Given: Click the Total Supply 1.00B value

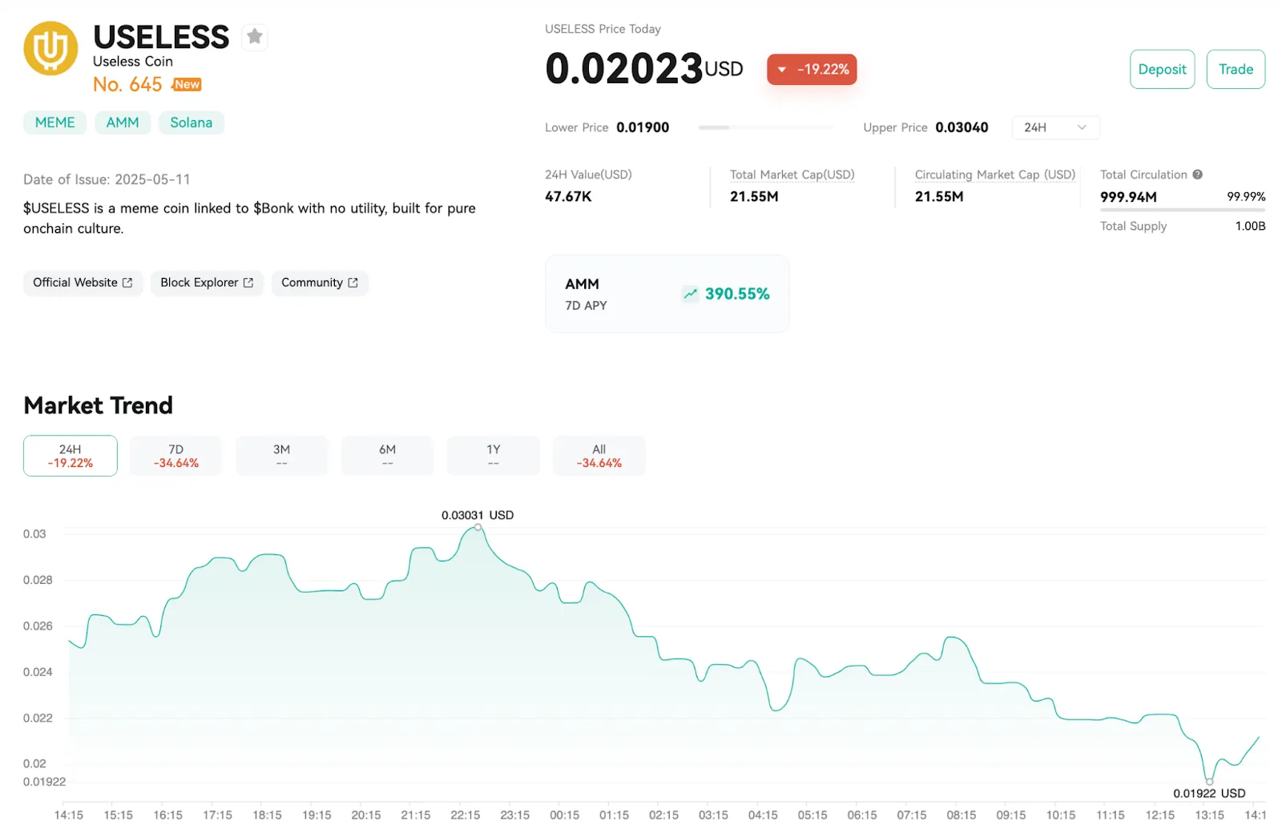Looking at the screenshot, I should [1250, 226].
